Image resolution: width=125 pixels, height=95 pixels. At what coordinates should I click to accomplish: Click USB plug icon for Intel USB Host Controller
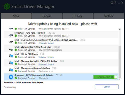(x=11, y=42)
